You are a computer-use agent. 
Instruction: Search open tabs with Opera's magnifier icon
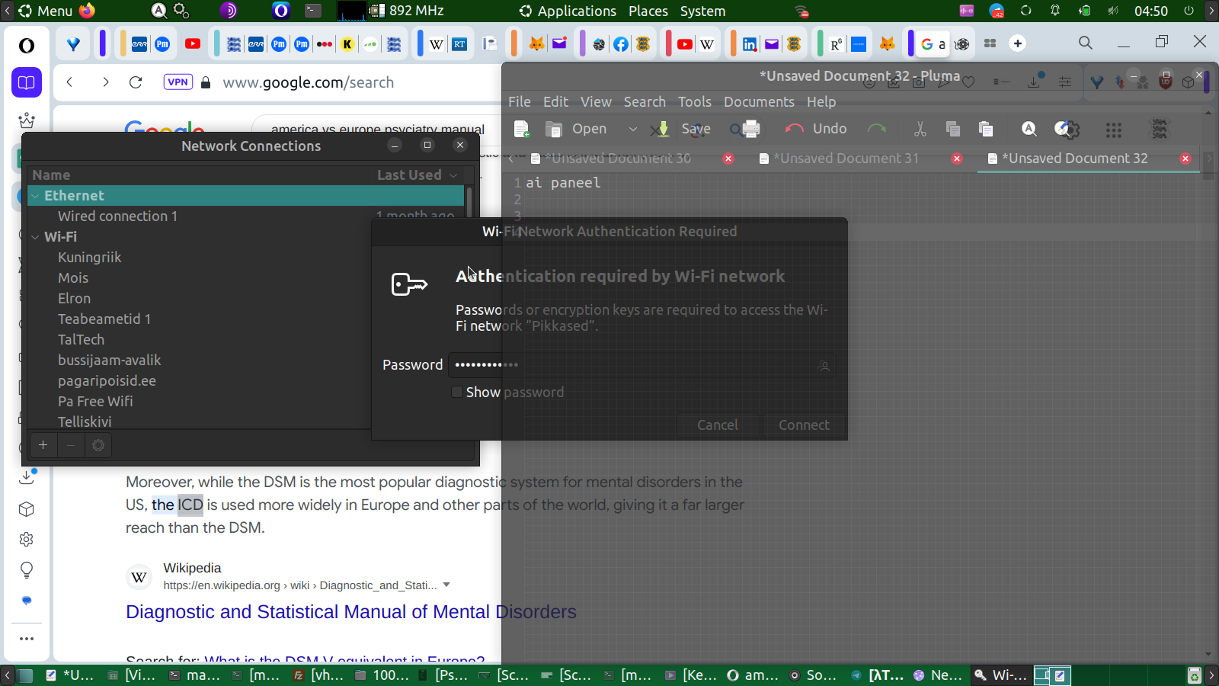(x=1086, y=43)
